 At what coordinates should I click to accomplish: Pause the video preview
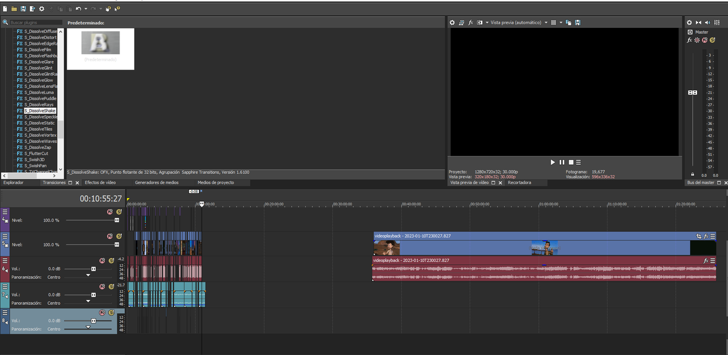pos(561,162)
